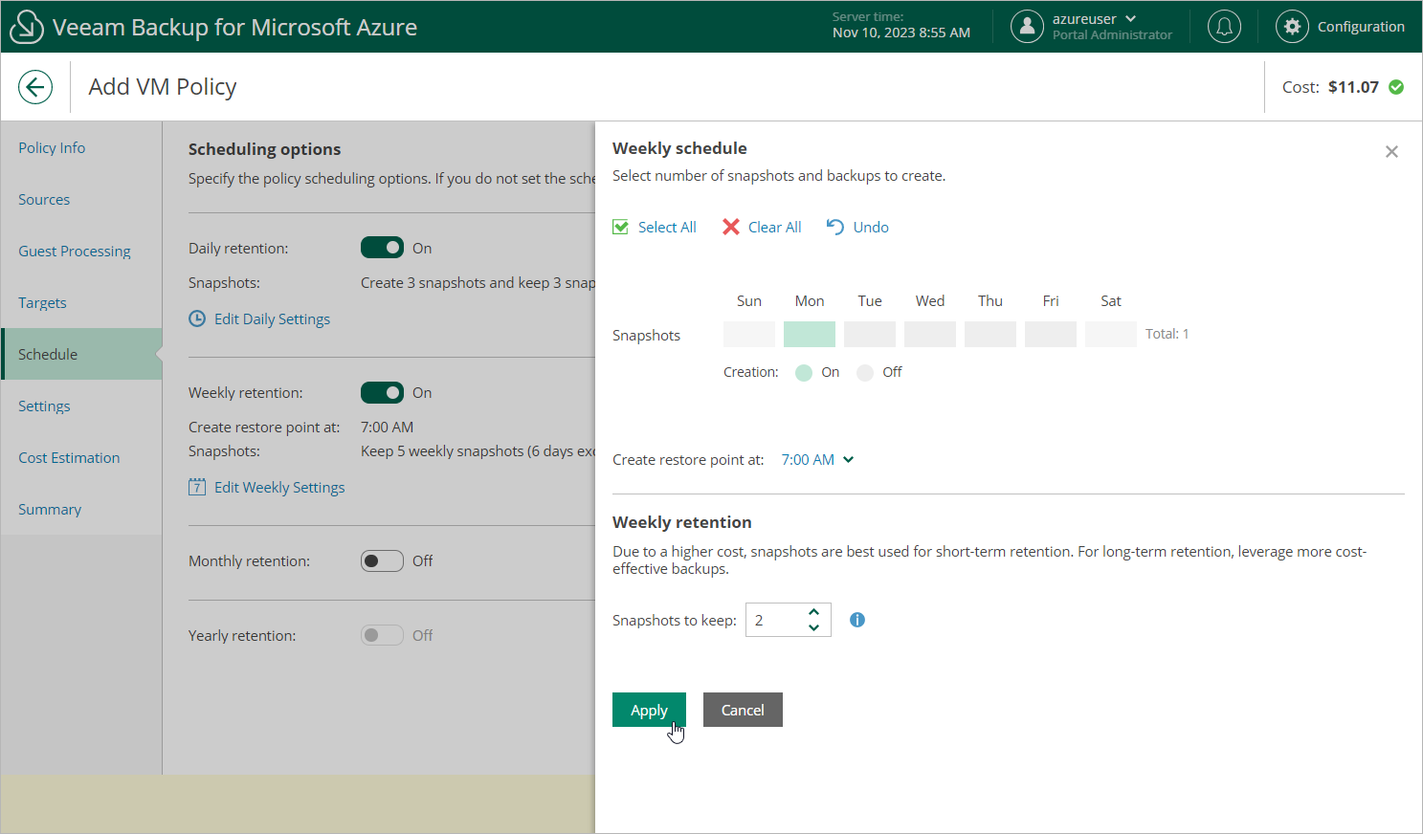Screen dimensions: 1423x834
Task: Click the Clear All link
Action: point(775,227)
